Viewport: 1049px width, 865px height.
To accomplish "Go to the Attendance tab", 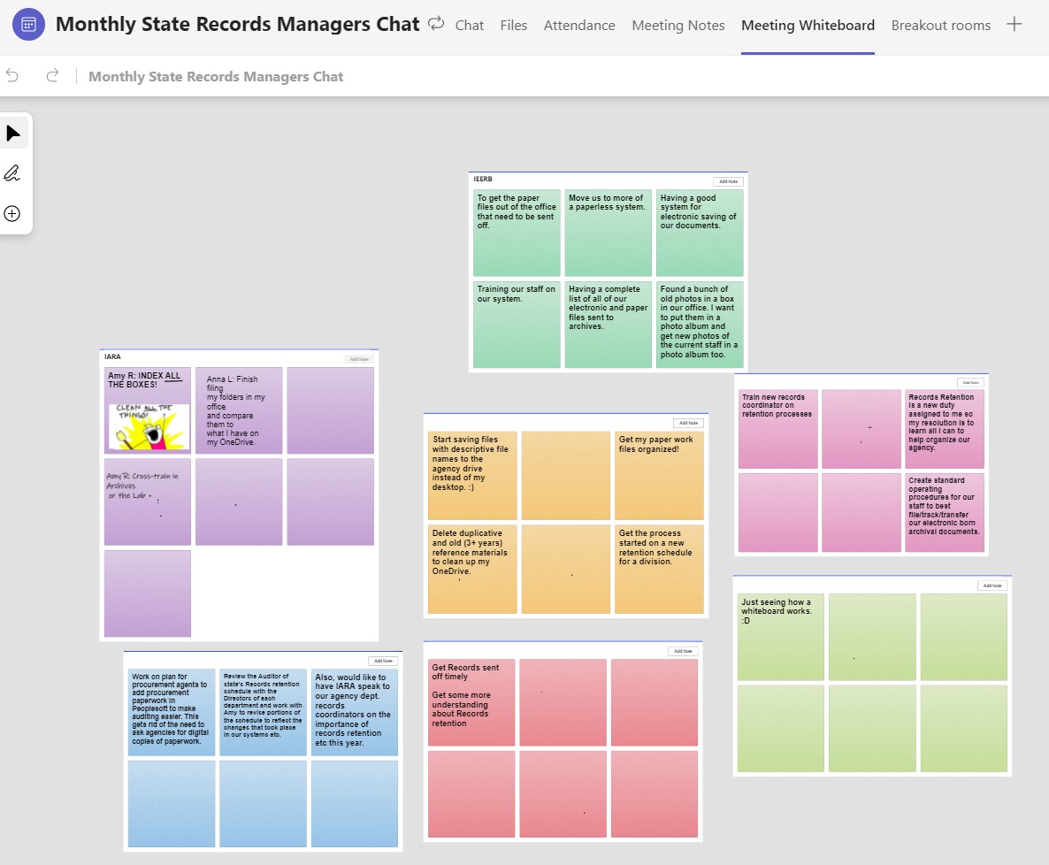I will click(x=579, y=26).
